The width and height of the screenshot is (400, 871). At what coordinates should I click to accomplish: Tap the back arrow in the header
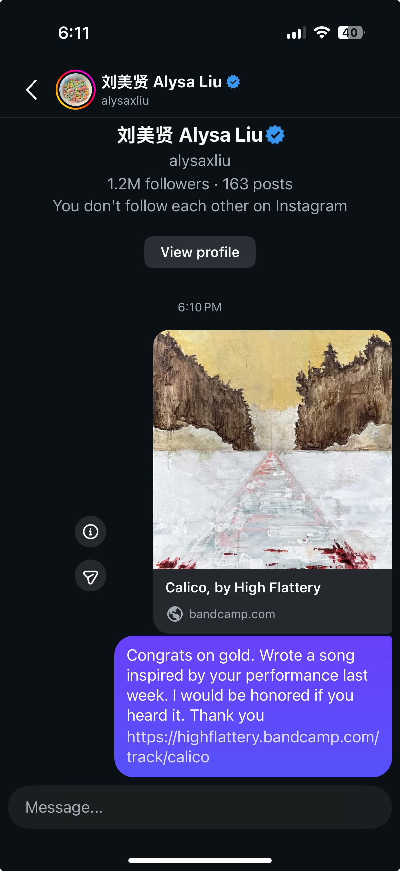point(32,90)
